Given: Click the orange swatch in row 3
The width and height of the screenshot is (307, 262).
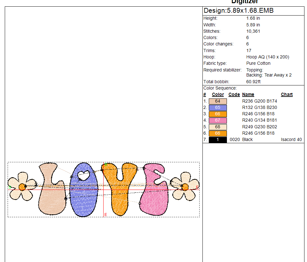Looking at the screenshot, I should coord(218,114).
